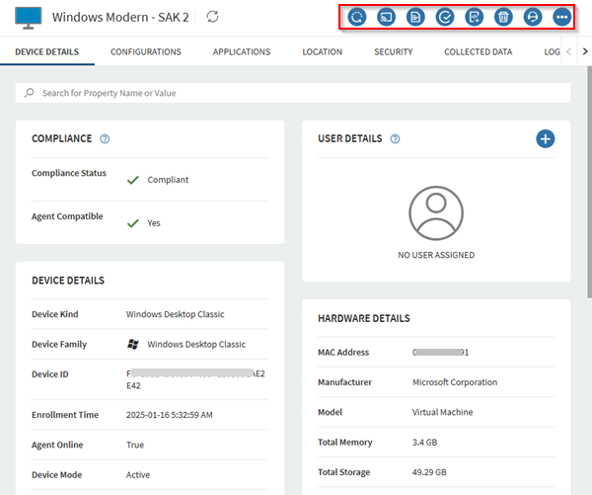Refresh device using icon beside device name
Image resolution: width=592 pixels, height=495 pixels.
(x=212, y=18)
